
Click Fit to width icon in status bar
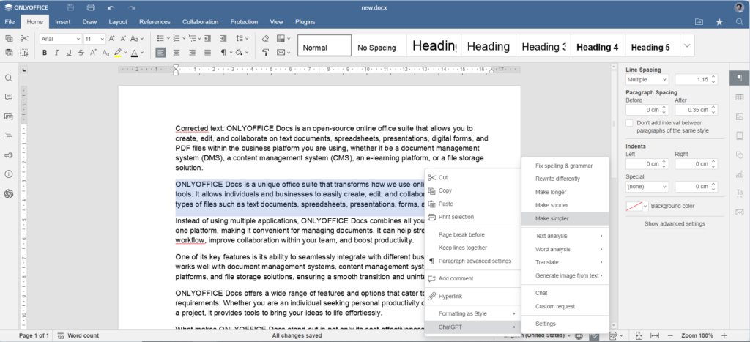(x=655, y=336)
